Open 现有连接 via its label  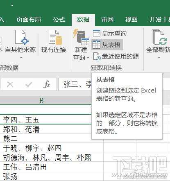pos(54,50)
